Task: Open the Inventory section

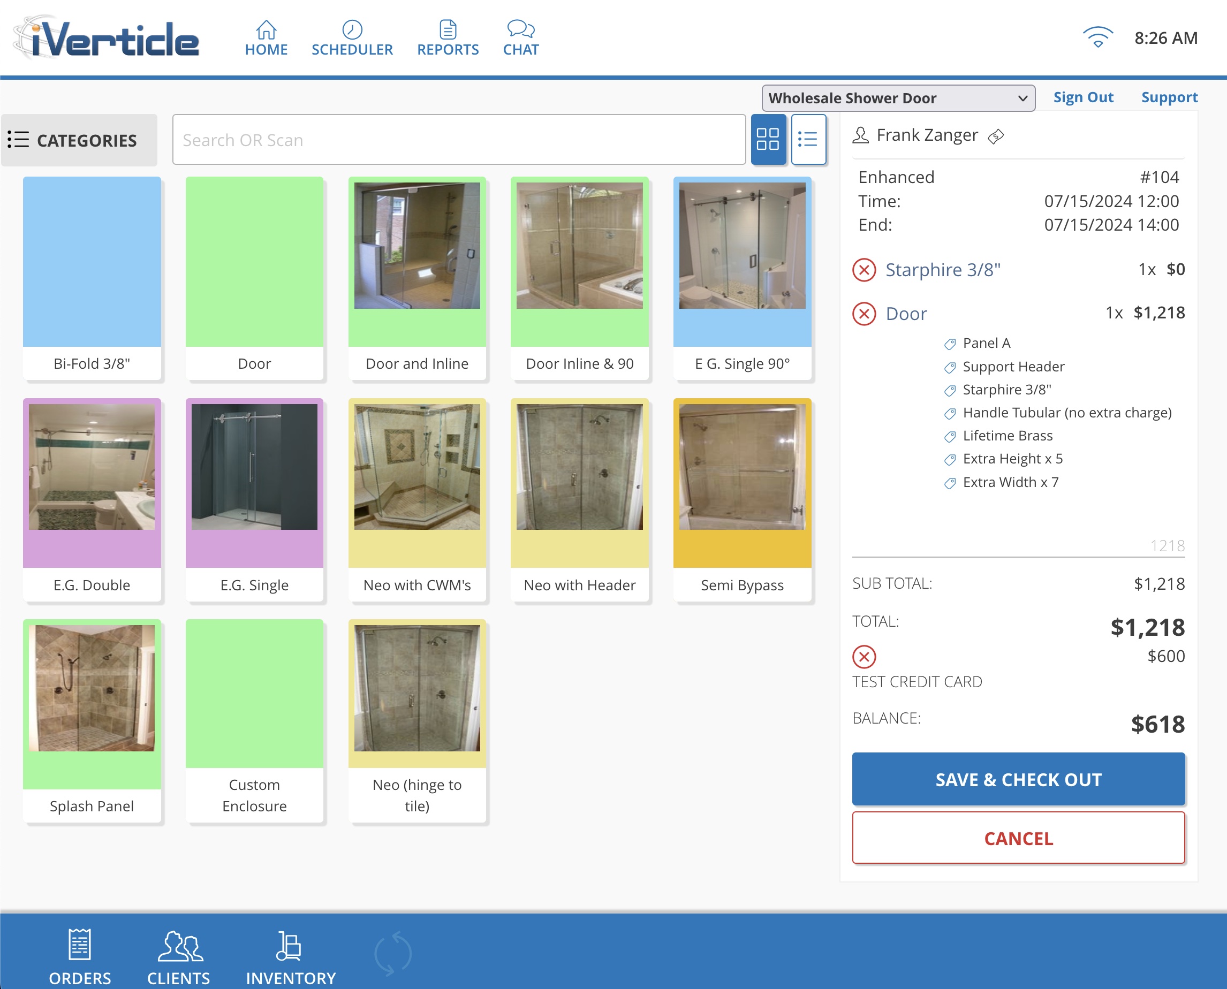Action: pyautogui.click(x=291, y=957)
